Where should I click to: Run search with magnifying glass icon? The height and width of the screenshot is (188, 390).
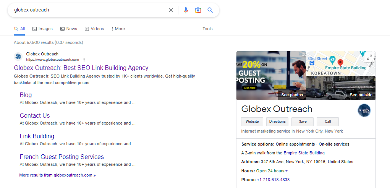[210, 10]
